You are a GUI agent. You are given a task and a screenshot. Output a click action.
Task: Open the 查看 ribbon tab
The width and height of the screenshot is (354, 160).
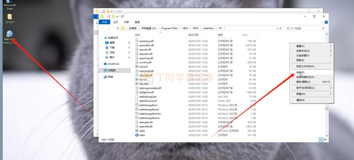[137, 22]
